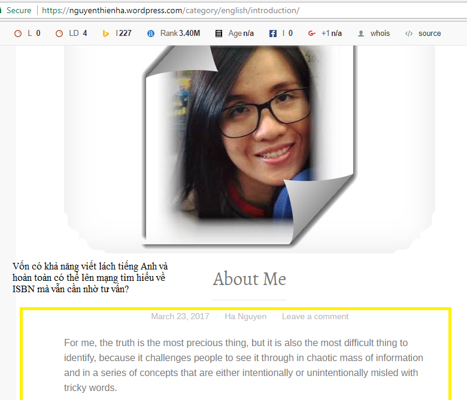Open author Ha Nguyen link
The image size is (467, 400).
click(x=245, y=316)
